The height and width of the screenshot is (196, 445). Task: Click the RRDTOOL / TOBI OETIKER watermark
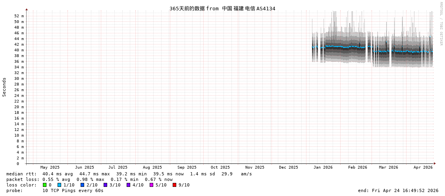click(441, 24)
